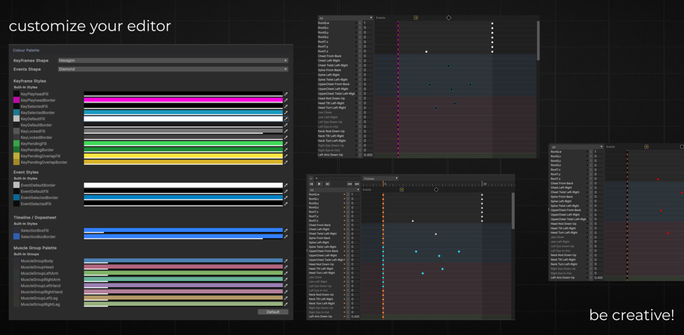
Task: Open the Keyframes Shape dropdown showing Hexagon
Action: 171,60
